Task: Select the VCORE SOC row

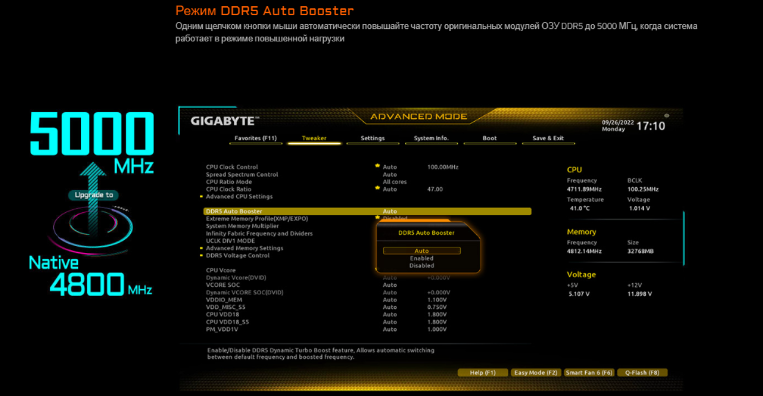Action: (x=223, y=285)
